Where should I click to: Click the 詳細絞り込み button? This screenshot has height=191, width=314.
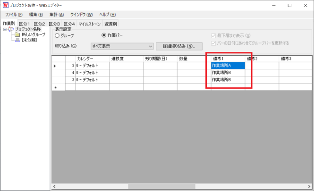pyautogui.click(x=179, y=46)
